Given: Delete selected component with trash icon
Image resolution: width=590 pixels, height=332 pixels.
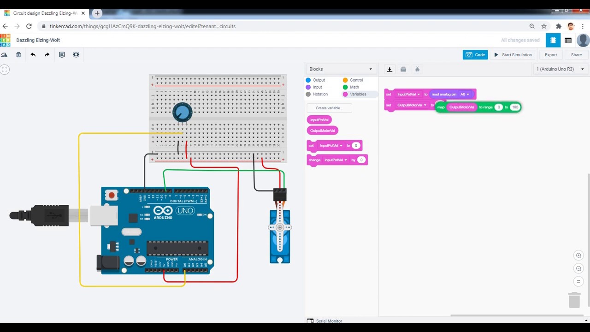Looking at the screenshot, I should 18,54.
